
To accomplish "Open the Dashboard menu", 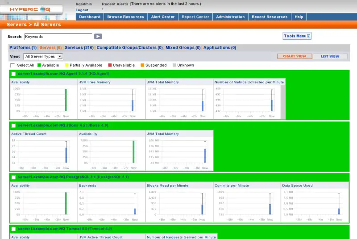I will [x=90, y=17].
